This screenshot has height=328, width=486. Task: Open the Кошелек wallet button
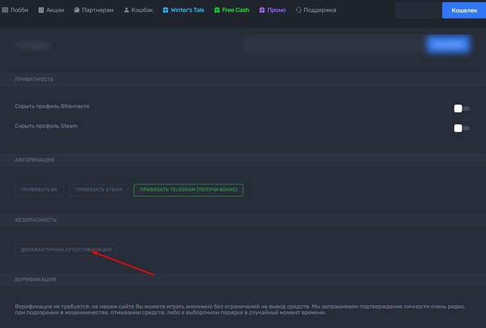click(x=463, y=10)
